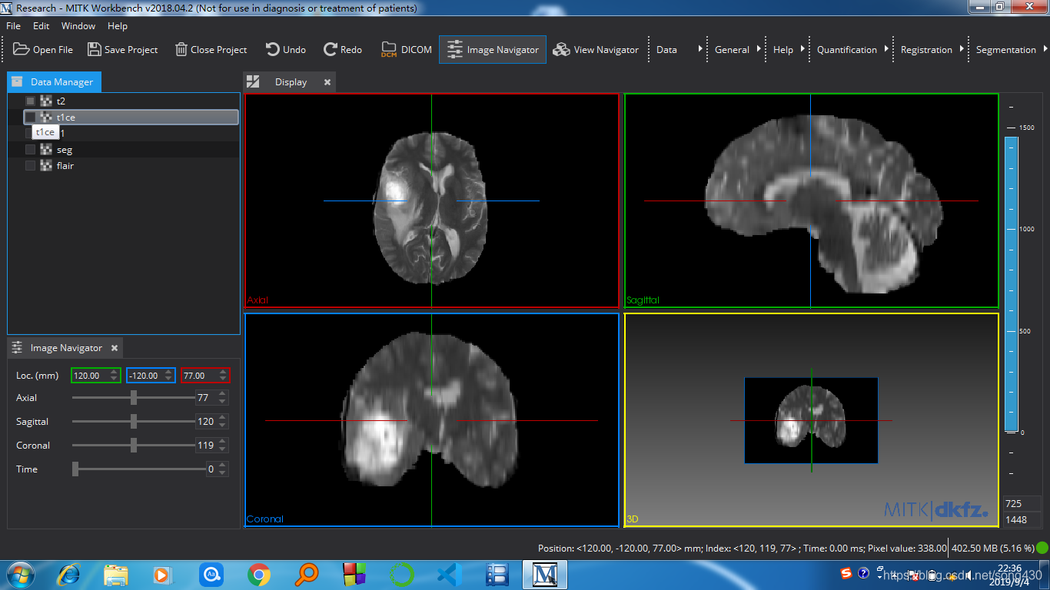The height and width of the screenshot is (590, 1050).
Task: Open the Help menu in menu bar
Action: (x=118, y=25)
